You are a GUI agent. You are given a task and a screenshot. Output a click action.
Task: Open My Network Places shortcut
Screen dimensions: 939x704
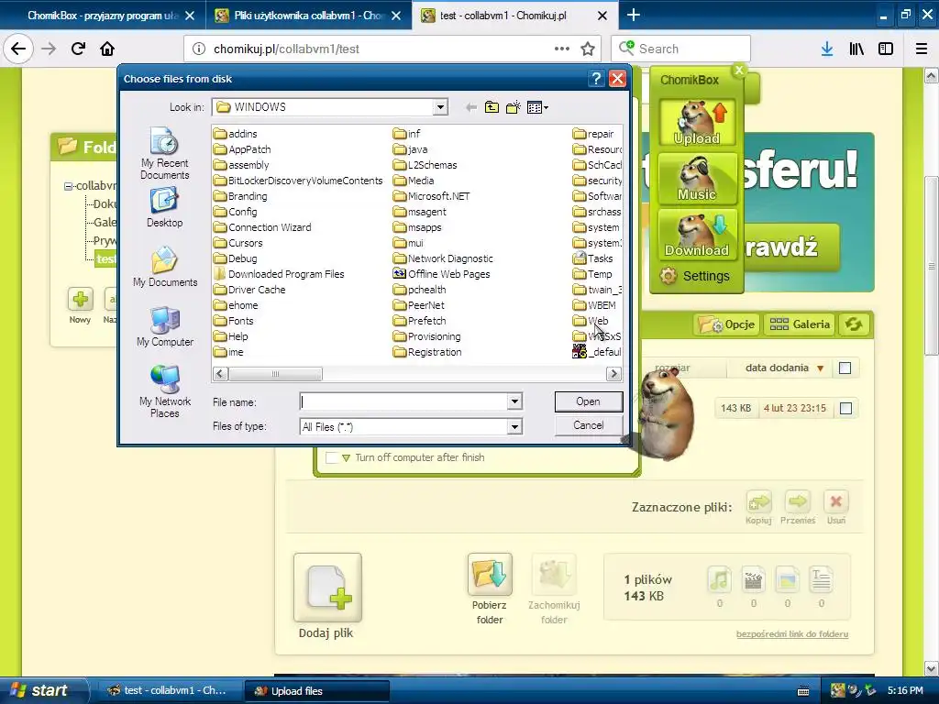165,391
